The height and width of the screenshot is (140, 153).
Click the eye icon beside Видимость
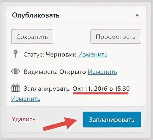coord(16,71)
